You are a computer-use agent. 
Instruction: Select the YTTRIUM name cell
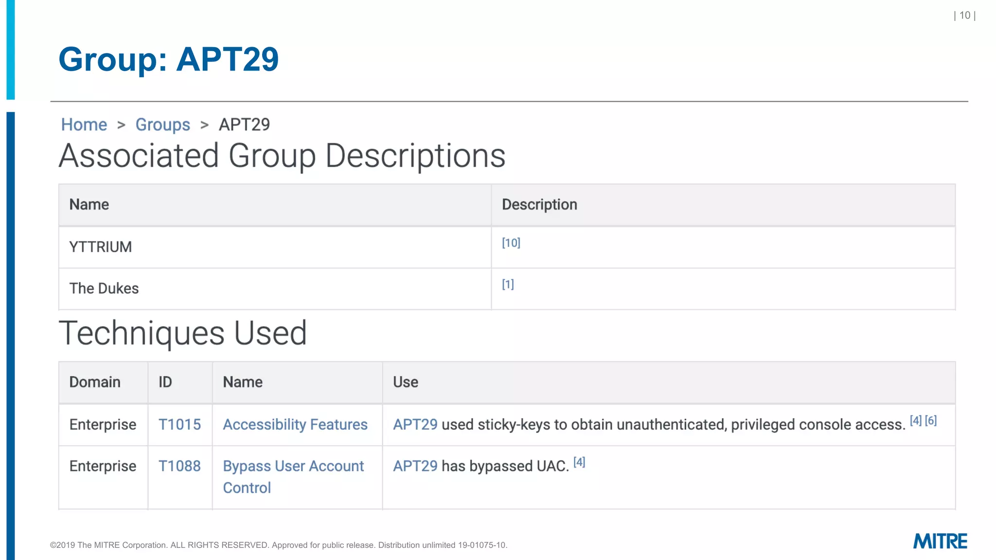click(275, 247)
